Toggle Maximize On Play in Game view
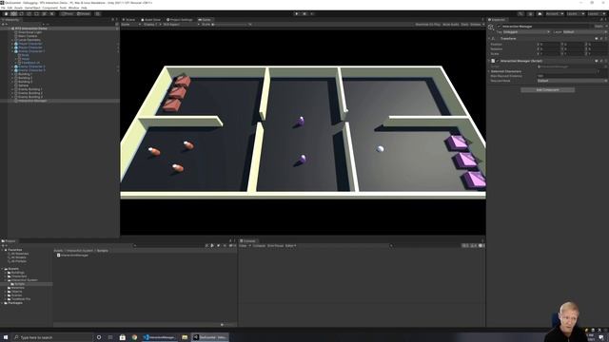609x342 pixels. (x=427, y=25)
